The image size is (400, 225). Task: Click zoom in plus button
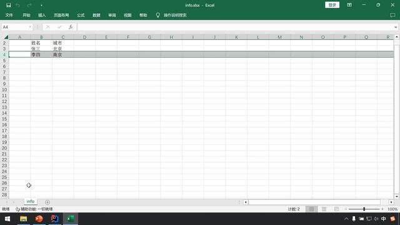(382, 209)
